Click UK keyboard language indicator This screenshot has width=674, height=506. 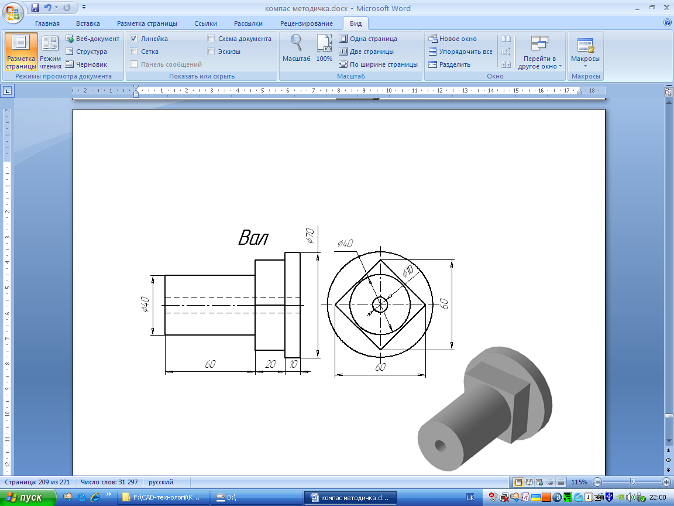pyautogui.click(x=470, y=498)
